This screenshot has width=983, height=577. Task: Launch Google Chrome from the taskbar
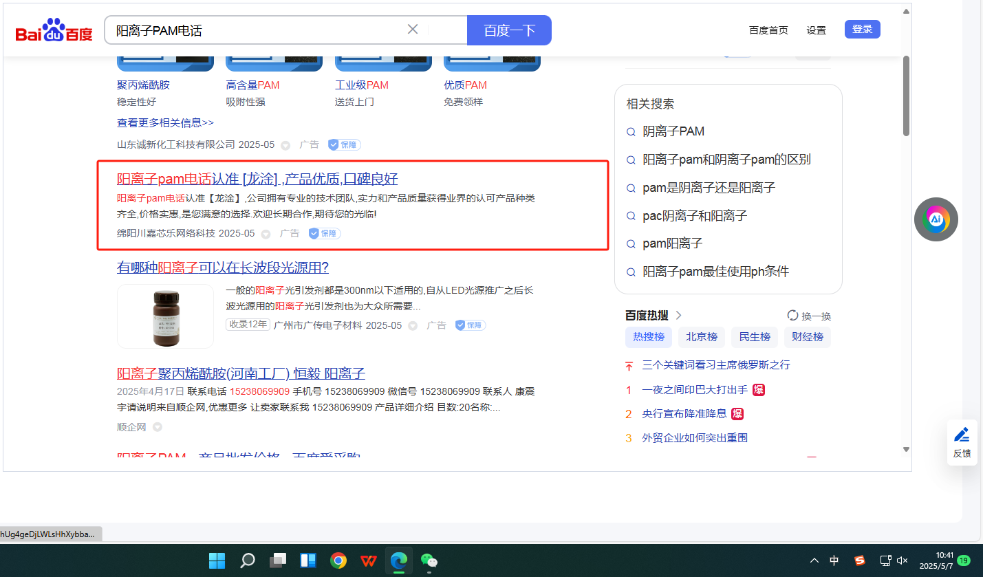tap(338, 560)
